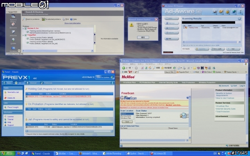The height and width of the screenshot is (156, 250).
Task: Click Prevx1 Jail list horizontal scrollbar
Action: 70,131
